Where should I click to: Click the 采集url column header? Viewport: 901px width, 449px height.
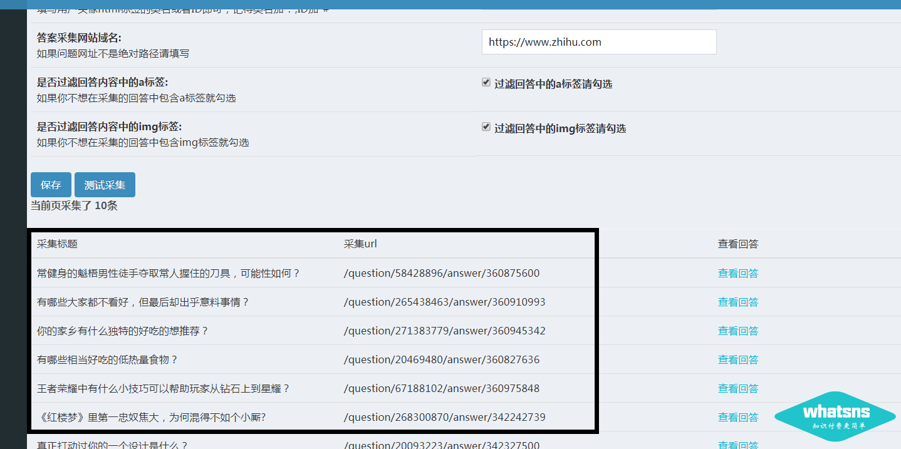tap(360, 244)
